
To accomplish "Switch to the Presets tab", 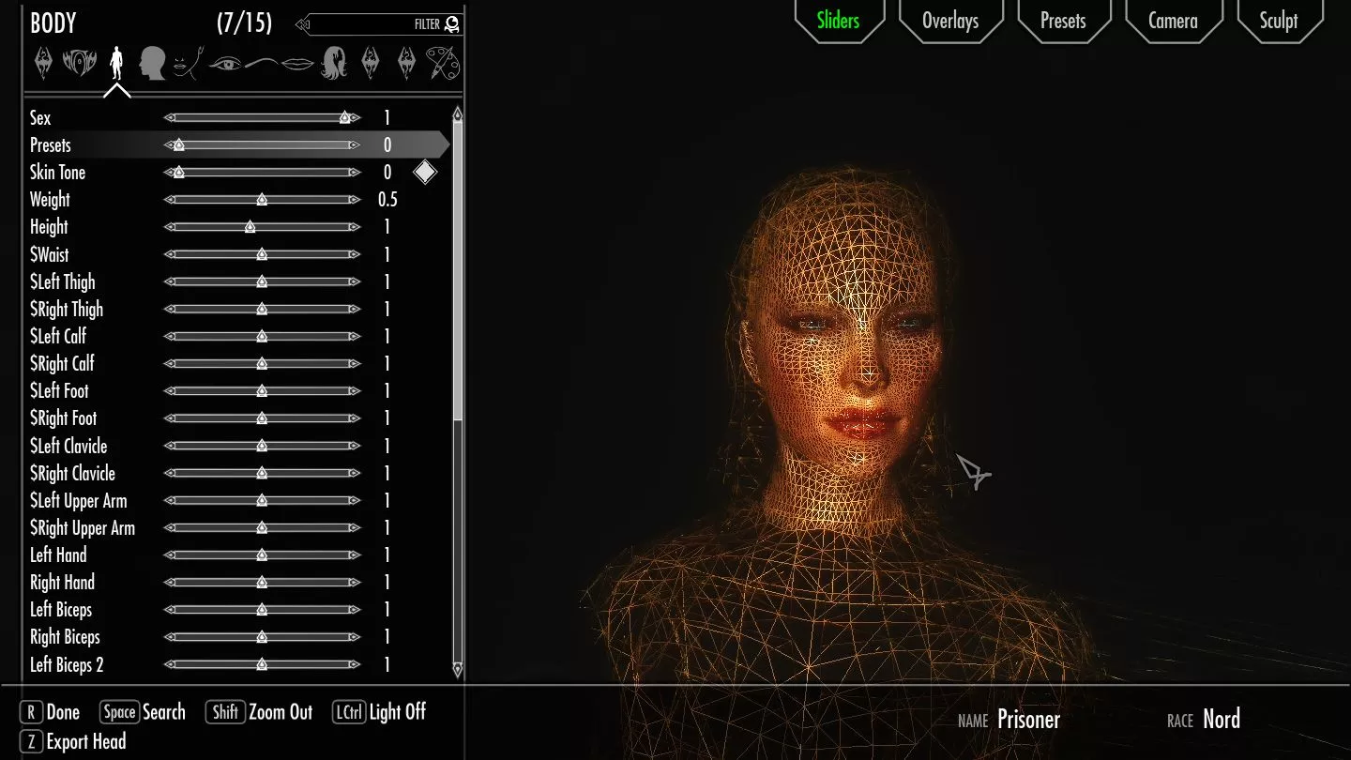I will click(1063, 21).
